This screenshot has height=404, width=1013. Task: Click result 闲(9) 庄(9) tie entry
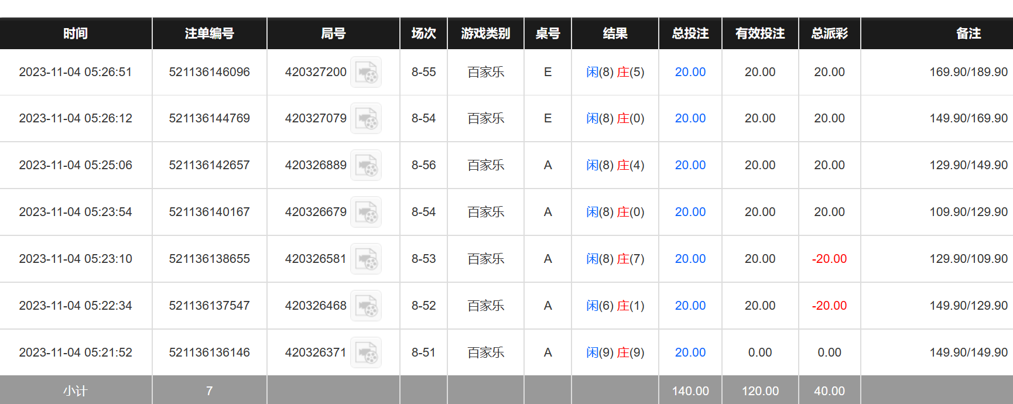(x=615, y=352)
